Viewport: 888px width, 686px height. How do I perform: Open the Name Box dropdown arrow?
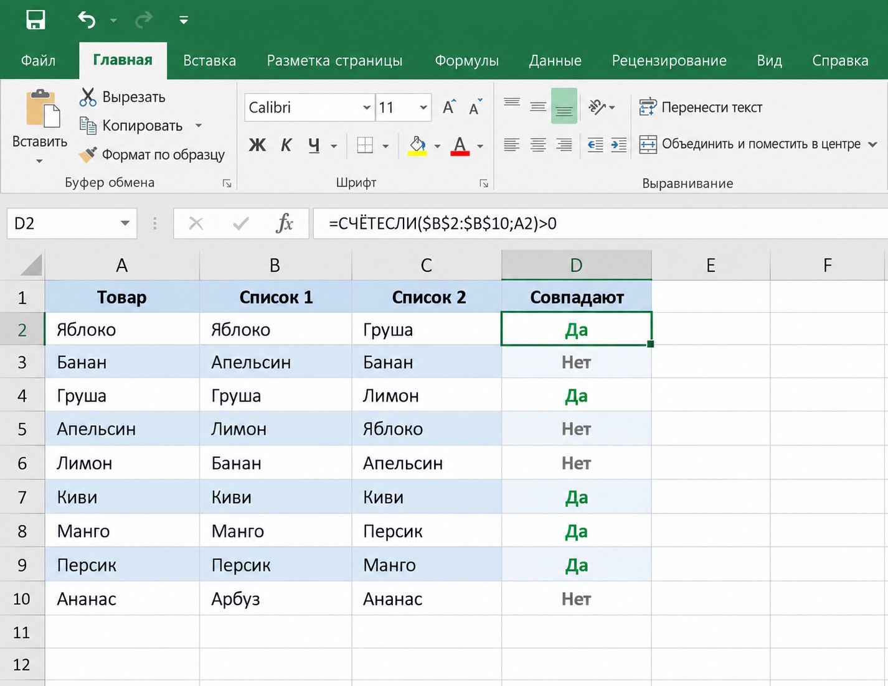[x=125, y=223]
